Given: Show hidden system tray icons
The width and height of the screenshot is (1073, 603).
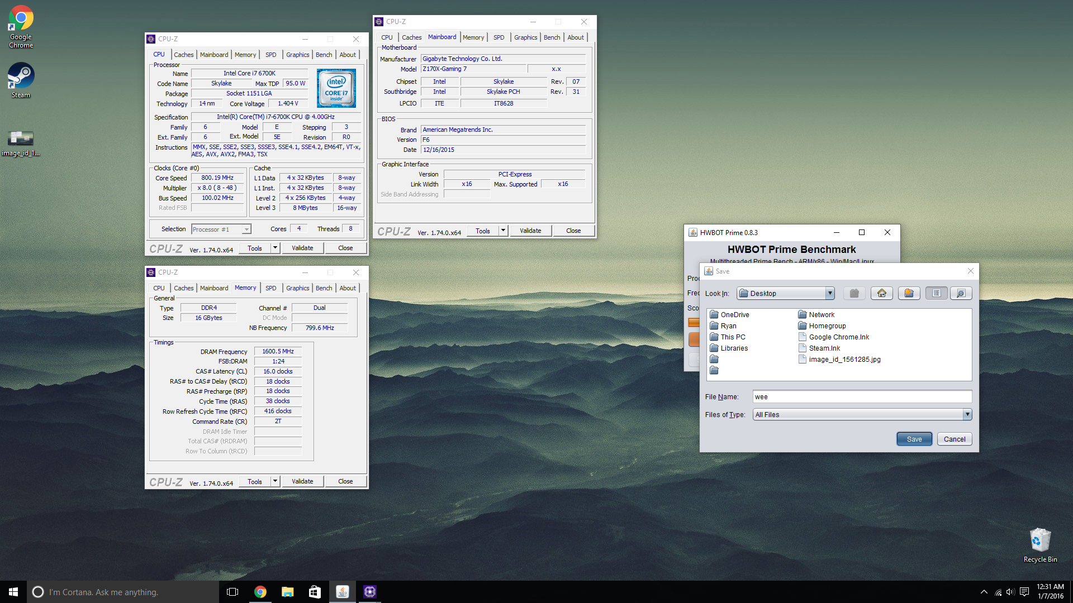Looking at the screenshot, I should [984, 592].
